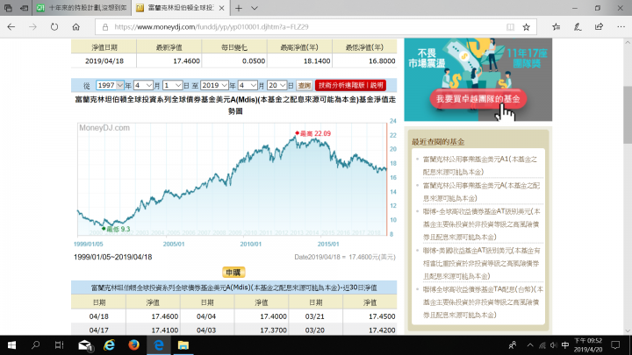
Task: Open the end month 4 dropdown
Action: click(x=248, y=85)
